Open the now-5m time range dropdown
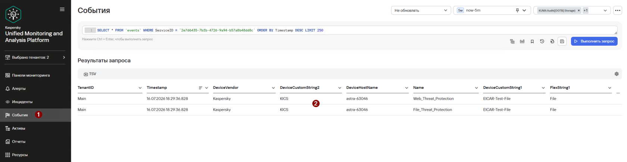Screen dimensions: 627x162 492,10
